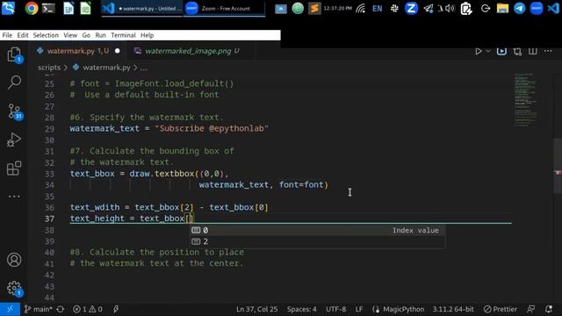Viewport: 562px width, 316px height.
Task: Change indentation via Spaces: 4
Action: 302,309
